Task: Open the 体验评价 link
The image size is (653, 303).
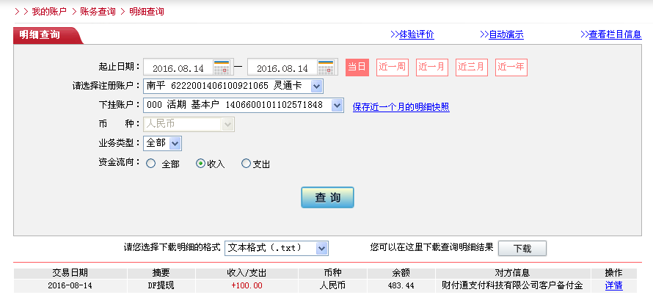Action: coord(416,34)
